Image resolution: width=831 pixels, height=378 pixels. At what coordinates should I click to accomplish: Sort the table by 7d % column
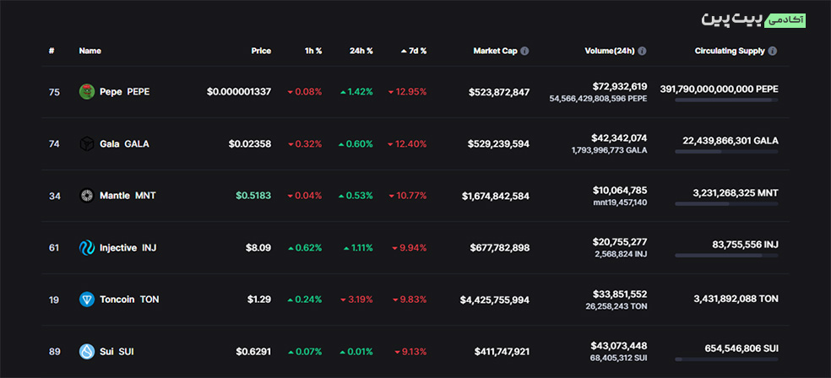click(x=413, y=51)
